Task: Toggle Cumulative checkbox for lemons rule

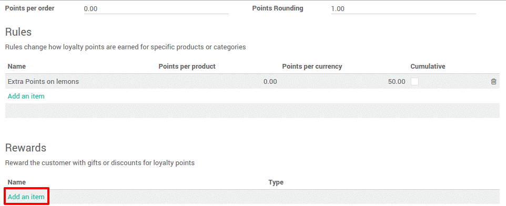Action: coord(414,82)
